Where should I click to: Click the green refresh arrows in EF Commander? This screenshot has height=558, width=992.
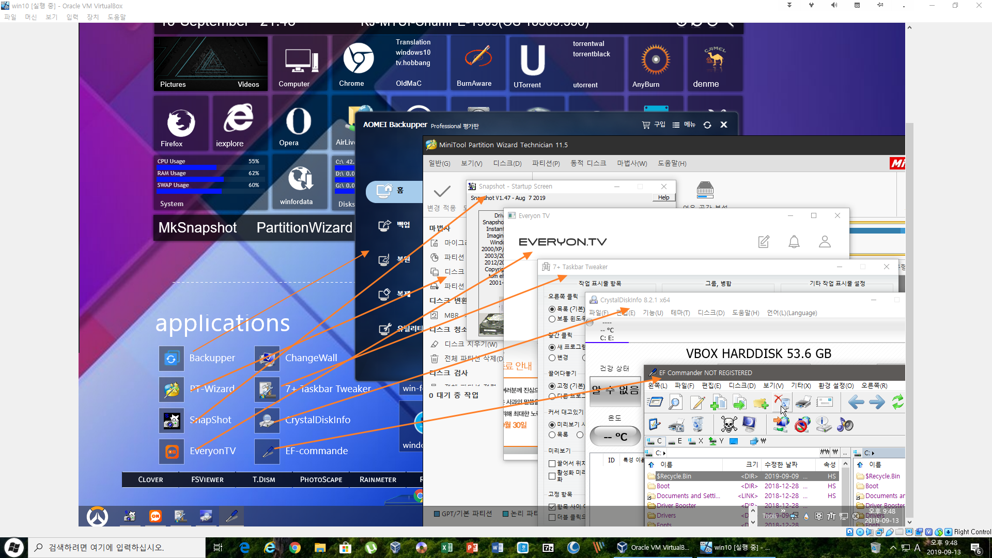coord(898,402)
